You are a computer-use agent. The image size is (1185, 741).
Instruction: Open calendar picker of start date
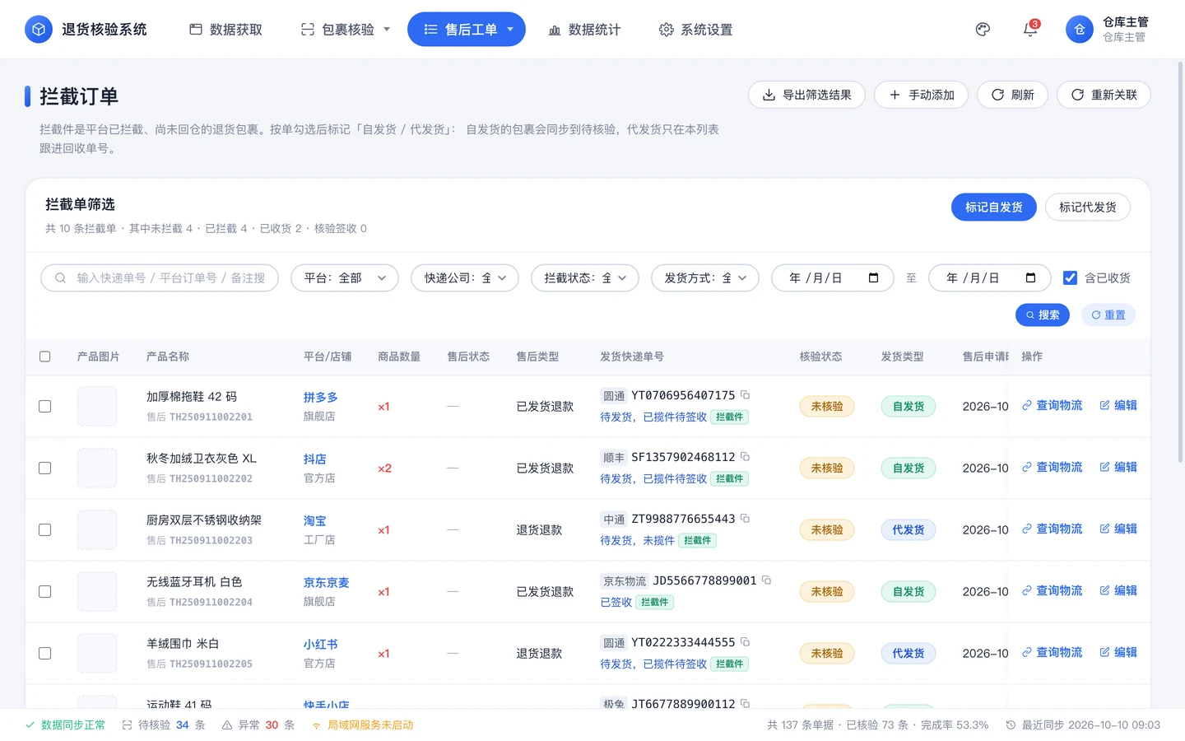[874, 278]
